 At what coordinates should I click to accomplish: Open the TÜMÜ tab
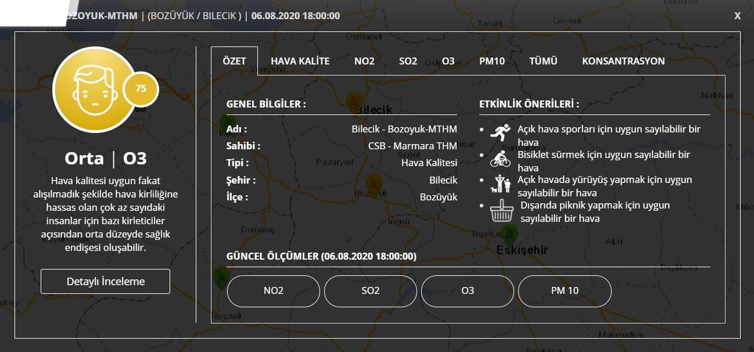click(543, 61)
